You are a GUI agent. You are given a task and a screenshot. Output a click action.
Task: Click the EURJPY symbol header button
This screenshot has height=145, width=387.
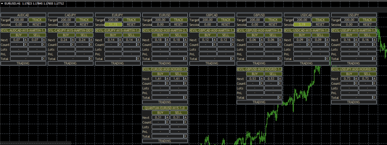pyautogui.click(x=117, y=15)
